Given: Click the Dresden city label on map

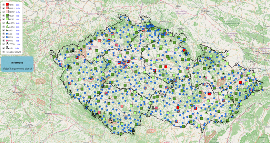Looking at the screenshot, I should [x=102, y=15].
